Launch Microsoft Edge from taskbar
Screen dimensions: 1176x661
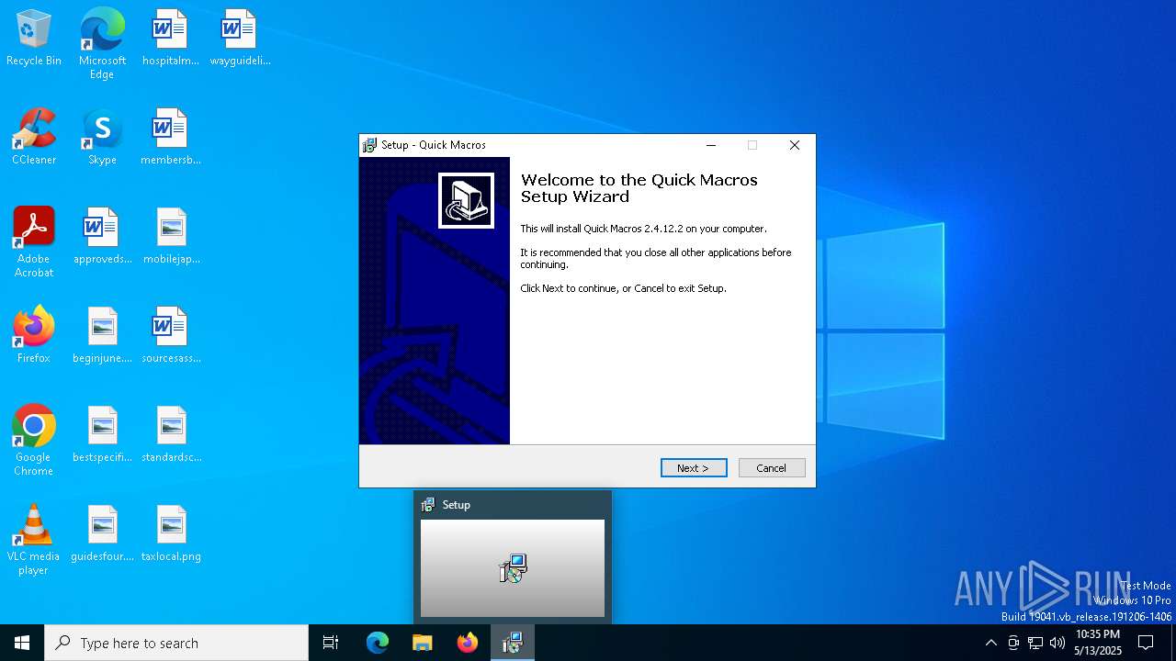pos(378,643)
